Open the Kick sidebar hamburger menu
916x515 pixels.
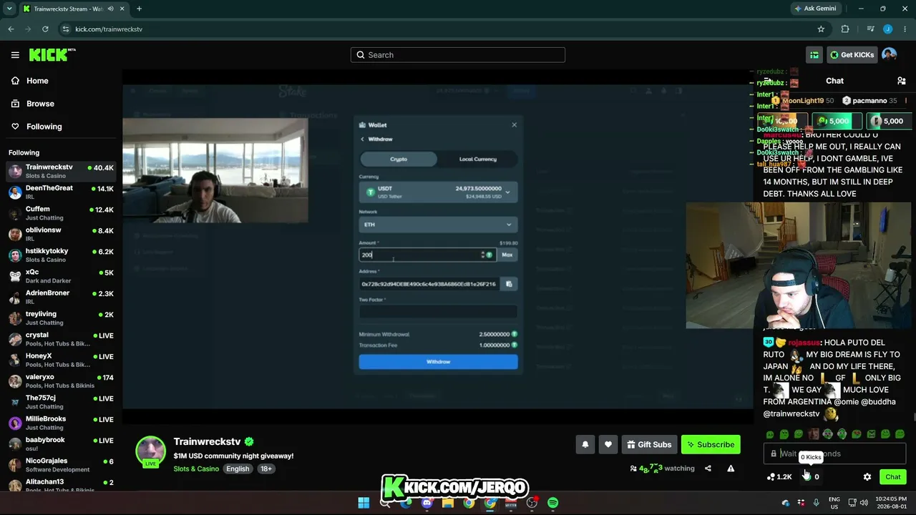coord(15,55)
